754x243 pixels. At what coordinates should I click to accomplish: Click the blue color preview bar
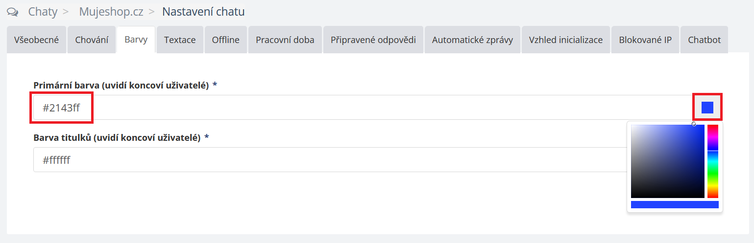click(674, 205)
